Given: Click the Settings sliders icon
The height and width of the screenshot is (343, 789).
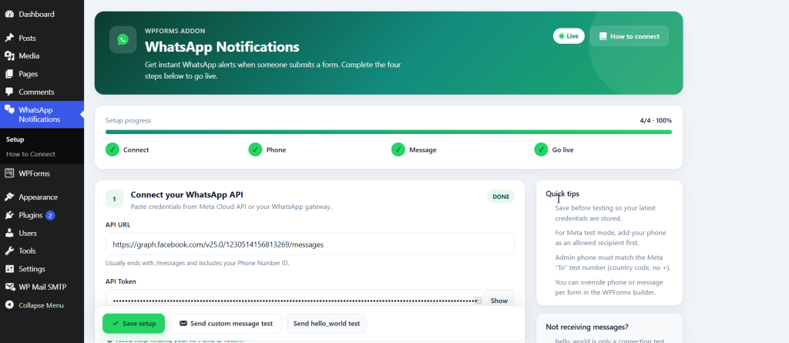Looking at the screenshot, I should [x=9, y=269].
